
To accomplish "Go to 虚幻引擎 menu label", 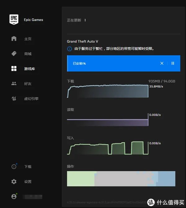I will pos(31,99).
